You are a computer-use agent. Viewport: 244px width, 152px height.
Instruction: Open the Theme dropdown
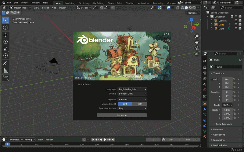(x=132, y=94)
